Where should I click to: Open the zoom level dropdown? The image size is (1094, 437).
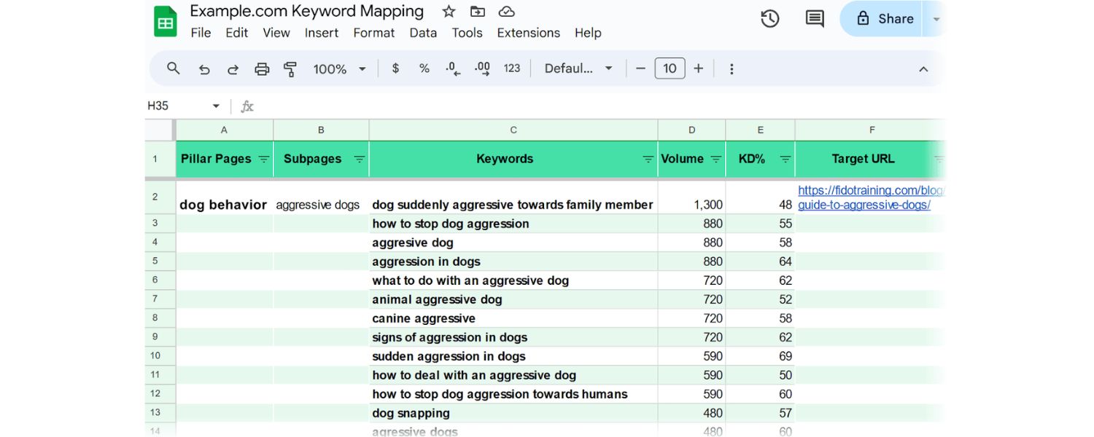point(337,68)
